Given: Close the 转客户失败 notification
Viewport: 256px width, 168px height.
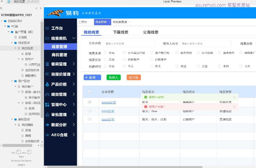Looking at the screenshot, I should pyautogui.click(x=234, y=107).
